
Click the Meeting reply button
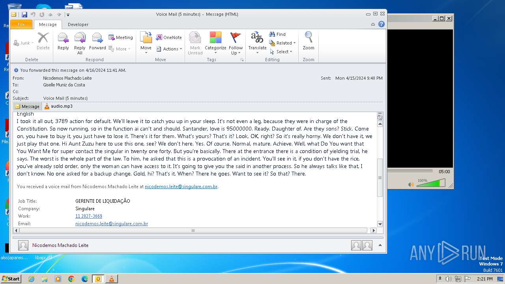click(121, 37)
